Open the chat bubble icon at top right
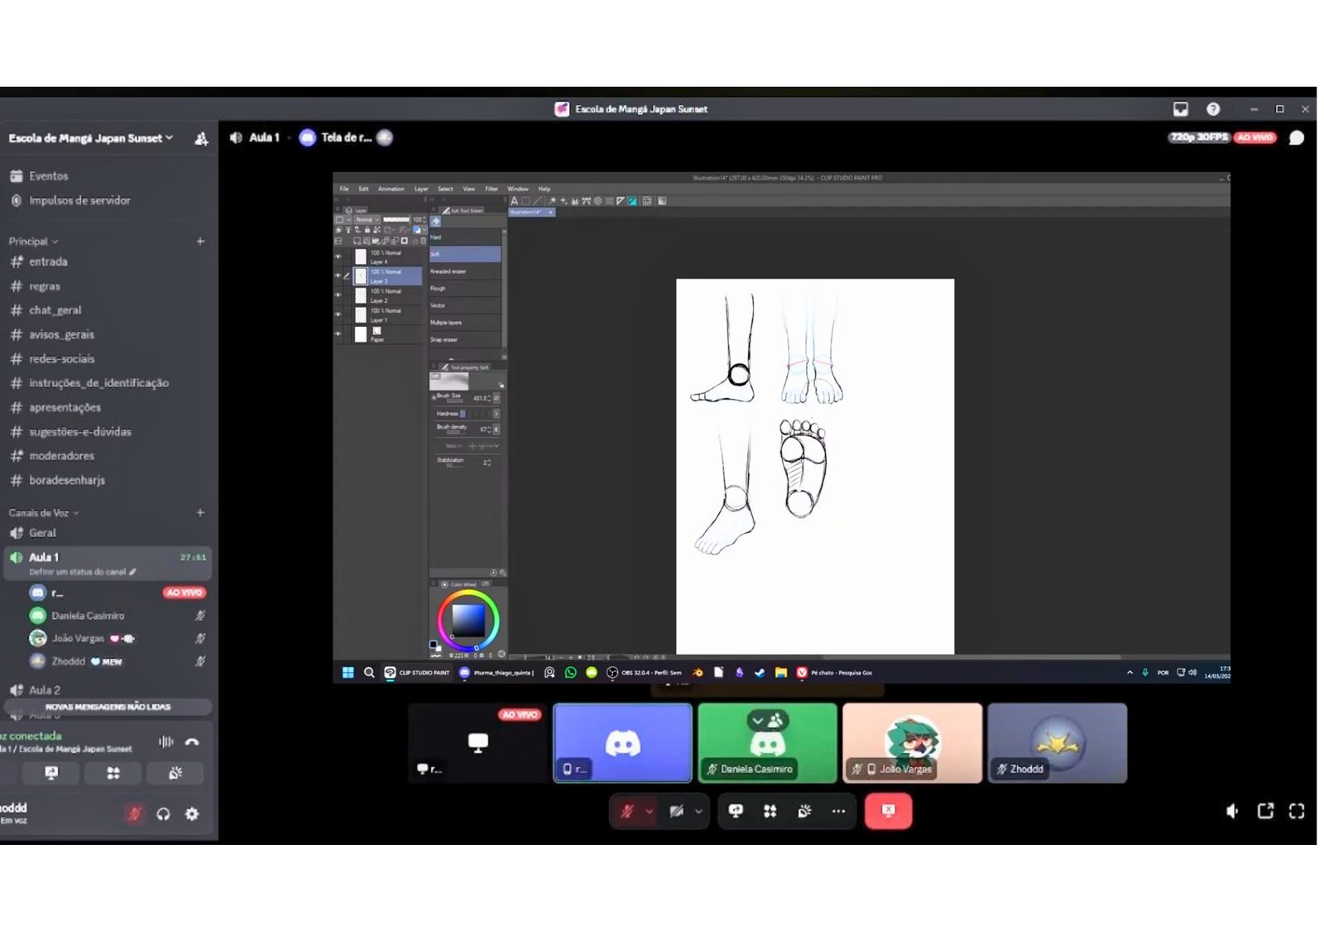Image resolution: width=1324 pixels, height=936 pixels. [x=1297, y=137]
